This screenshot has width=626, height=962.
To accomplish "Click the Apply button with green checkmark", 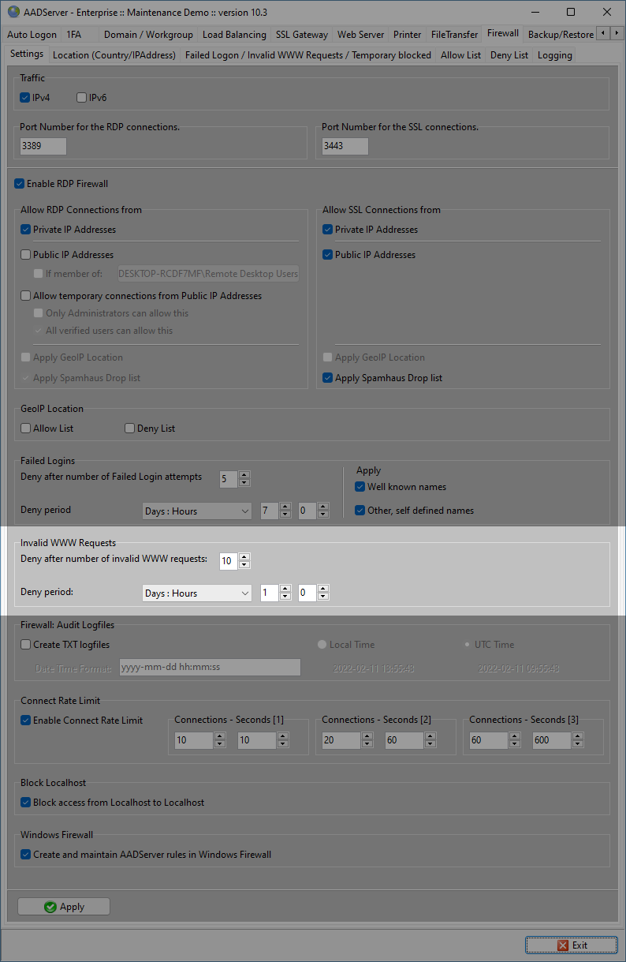I will coord(64,907).
